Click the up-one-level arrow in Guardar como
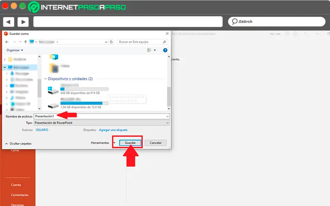330x206 pixels. click(26, 42)
